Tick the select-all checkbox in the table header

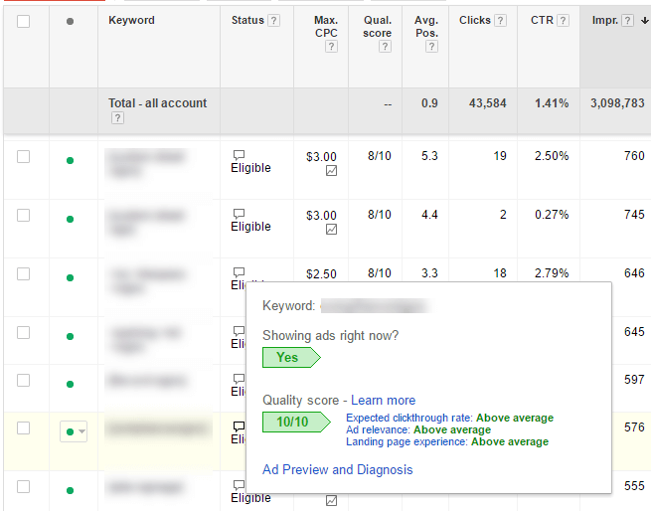coord(24,21)
